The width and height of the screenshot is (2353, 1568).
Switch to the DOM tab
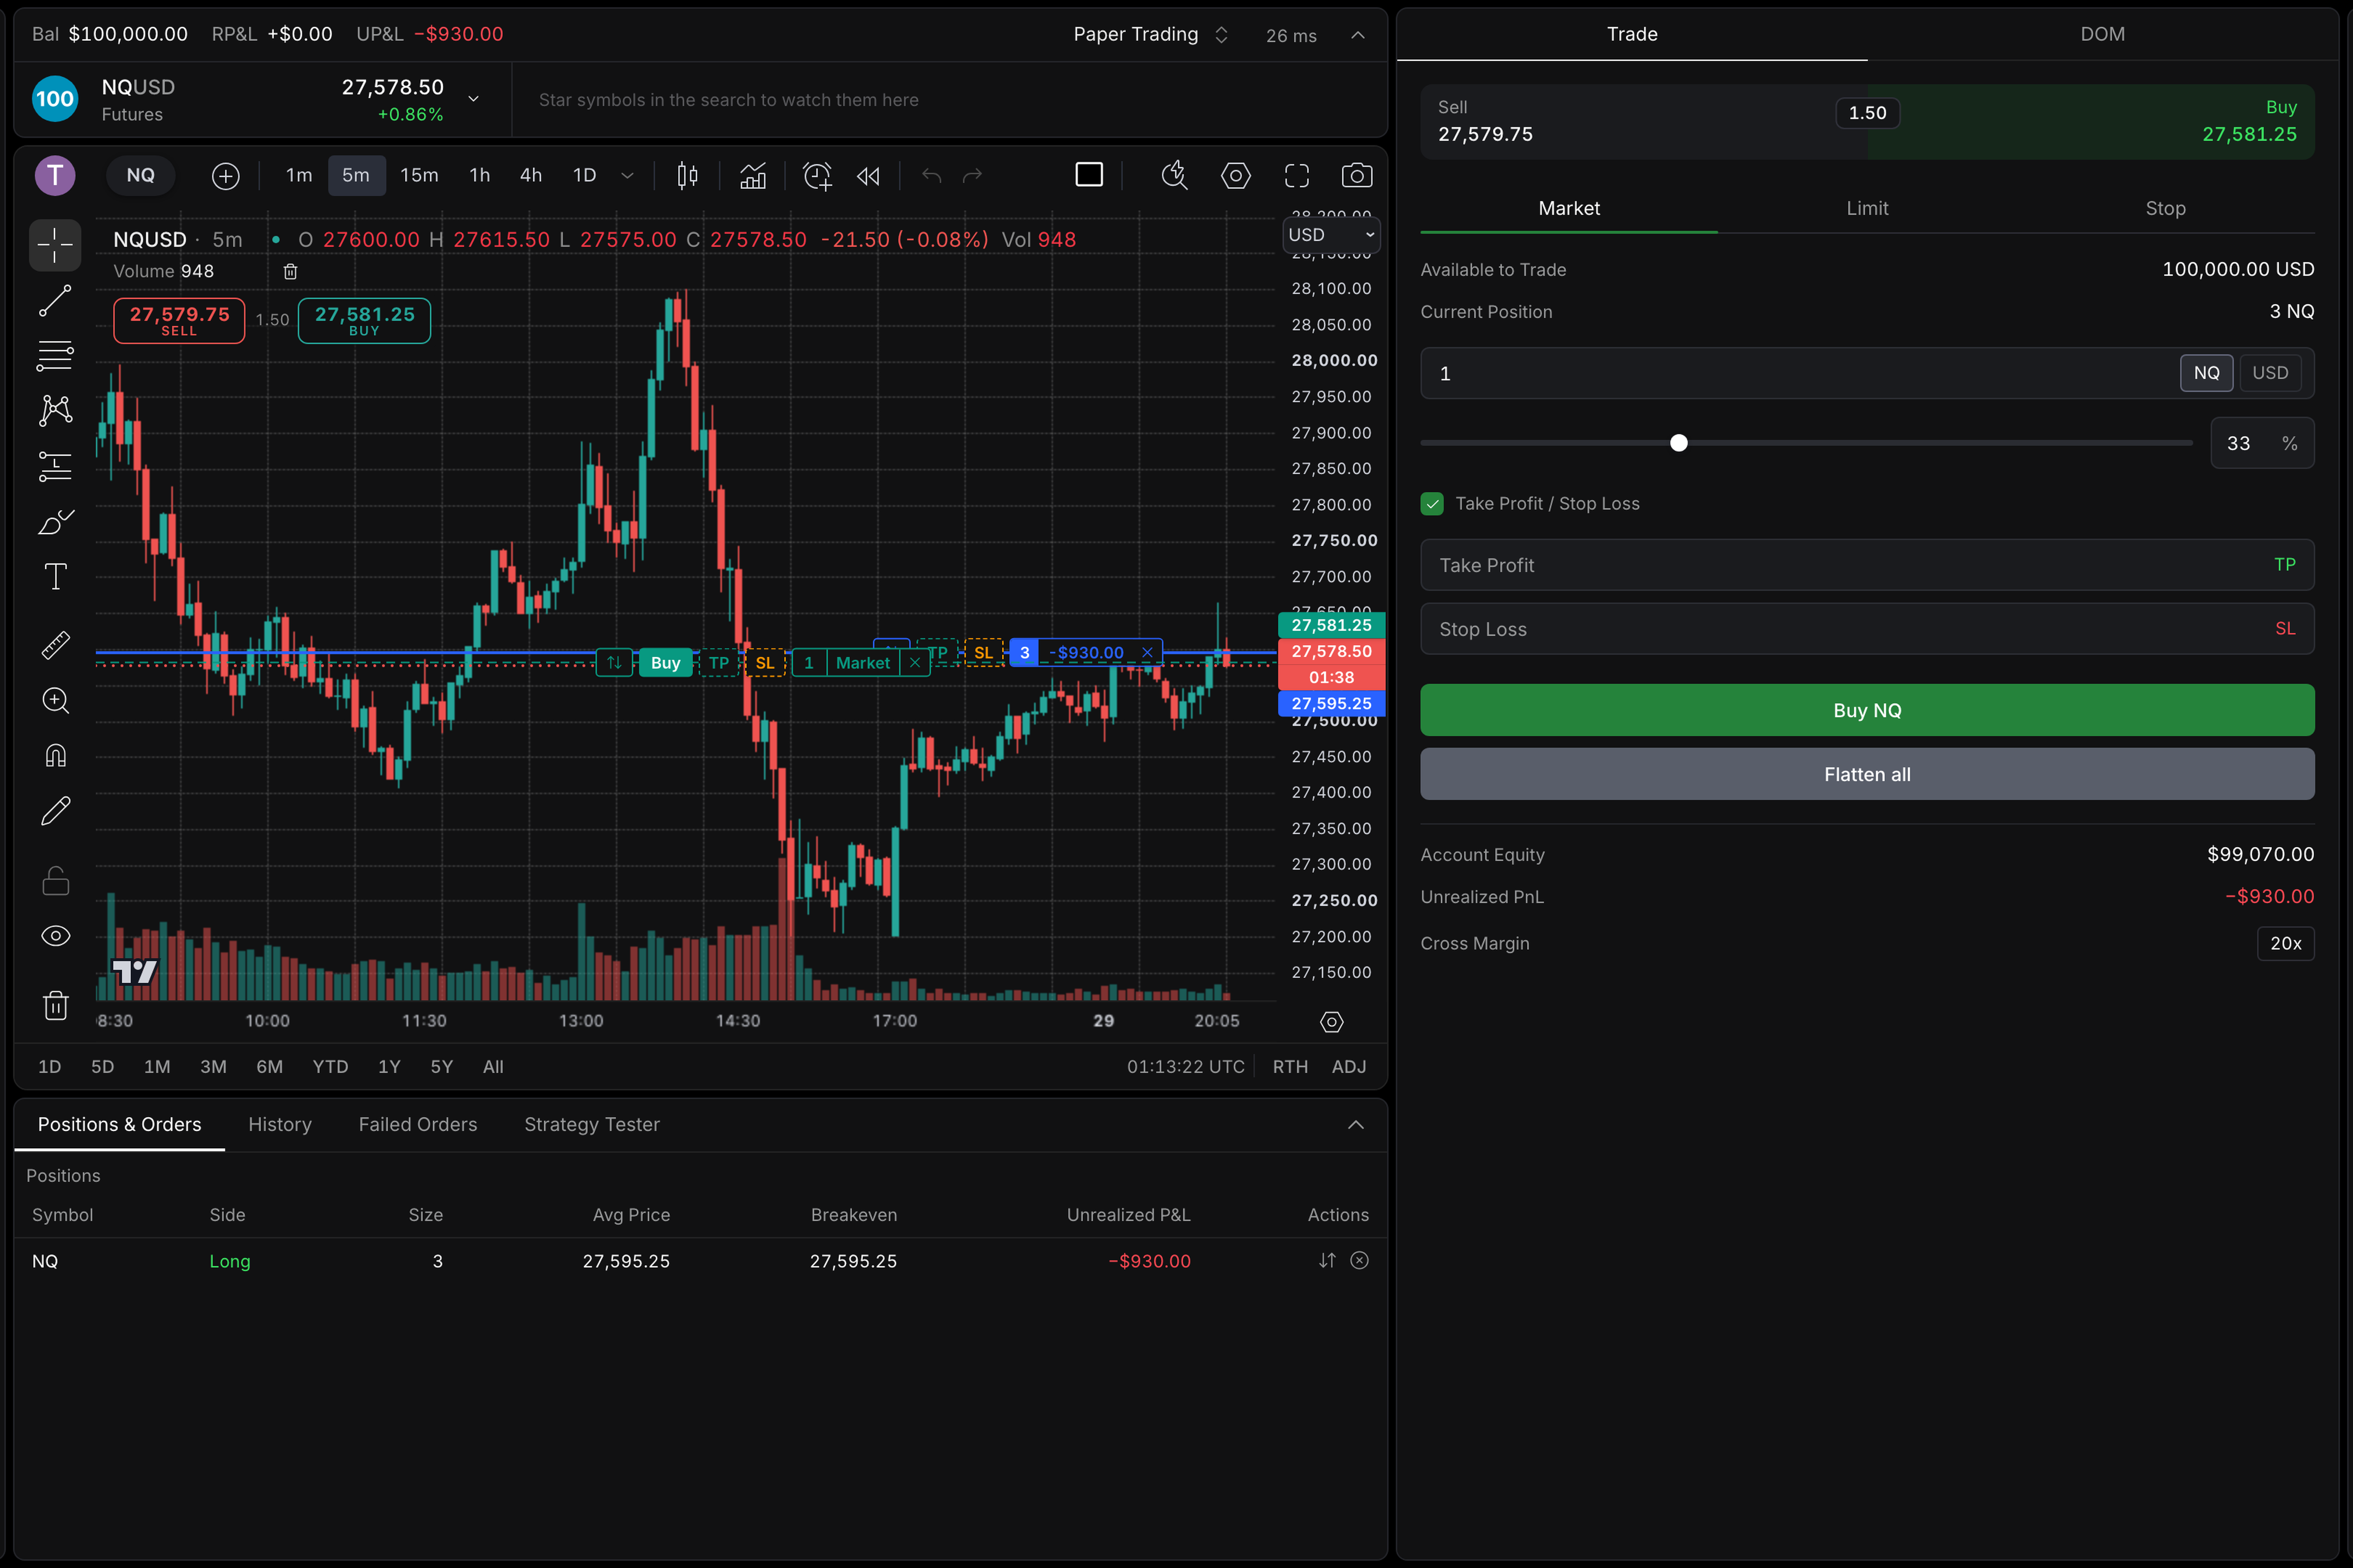click(2103, 34)
